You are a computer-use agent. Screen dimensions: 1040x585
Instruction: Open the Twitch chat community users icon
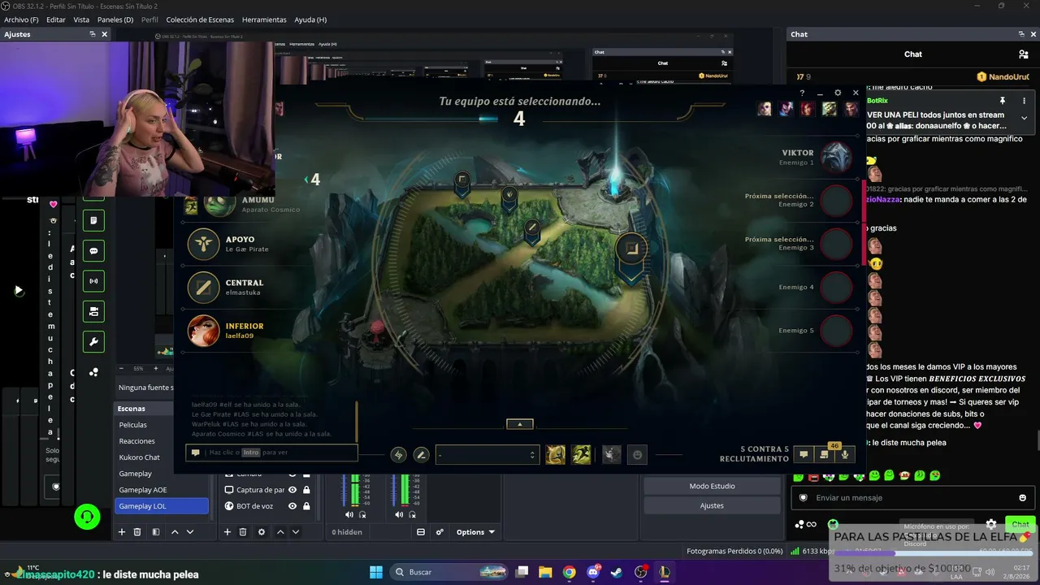pyautogui.click(x=1023, y=54)
